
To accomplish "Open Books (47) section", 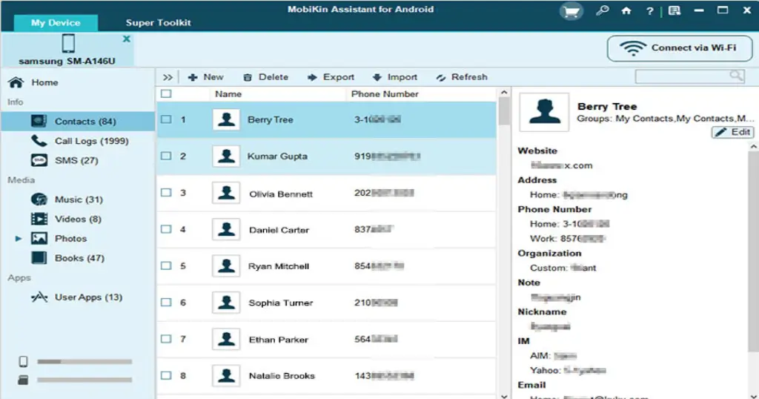I will [78, 258].
